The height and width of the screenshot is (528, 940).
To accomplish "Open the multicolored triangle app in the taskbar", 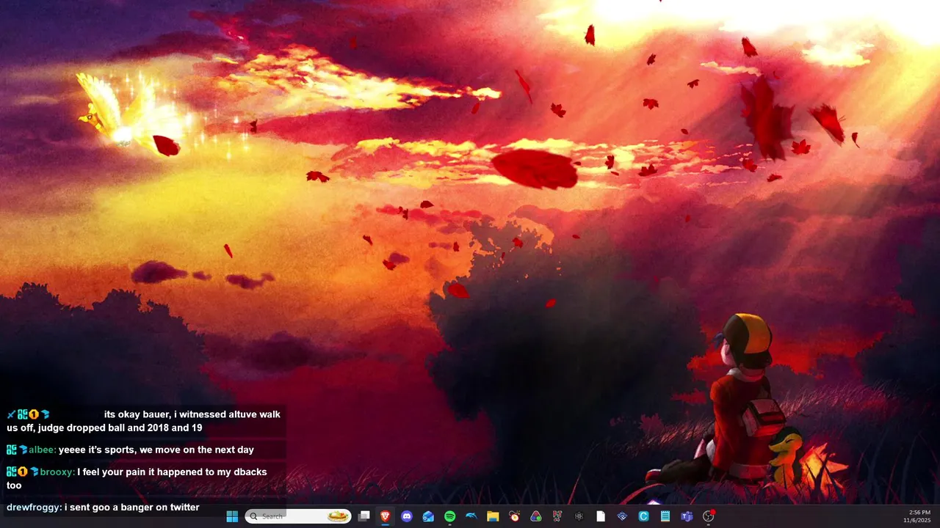I will pos(536,516).
